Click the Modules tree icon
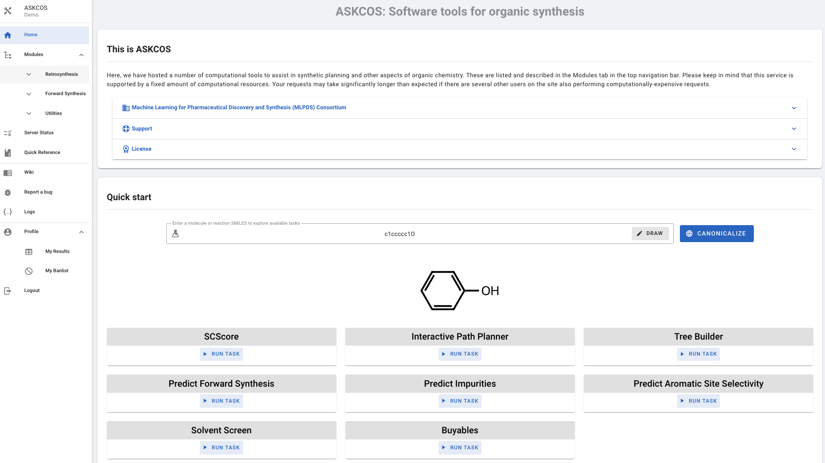This screenshot has width=825, height=463. [8, 55]
